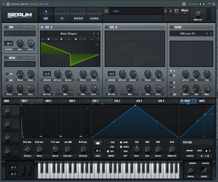Toggle the LFO ANCH checkbox
Image resolution: width=218 pixels, height=182 pixels.
(121, 147)
